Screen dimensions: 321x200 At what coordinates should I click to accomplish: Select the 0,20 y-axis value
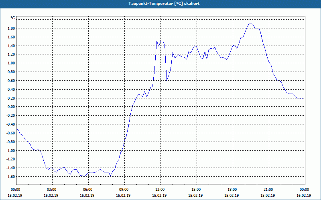[x=11, y=98]
